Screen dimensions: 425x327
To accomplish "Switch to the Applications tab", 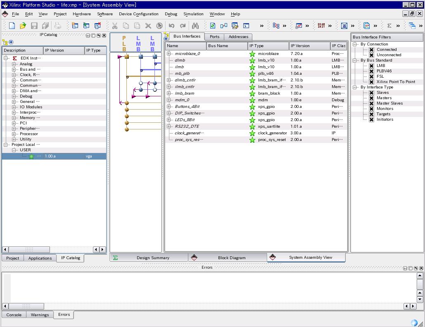I will point(40,258).
